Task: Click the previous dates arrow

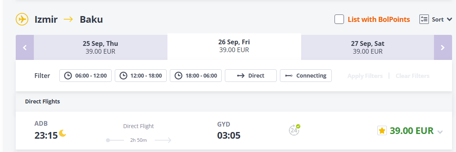Action: click(x=25, y=47)
